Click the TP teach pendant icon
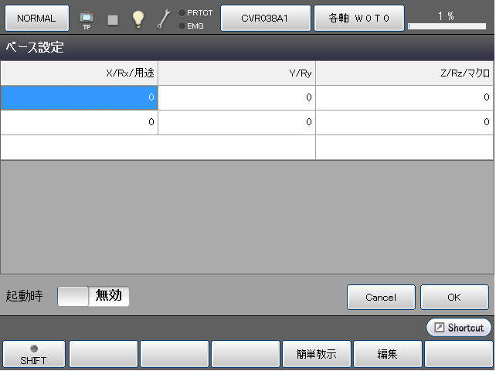 pyautogui.click(x=87, y=19)
